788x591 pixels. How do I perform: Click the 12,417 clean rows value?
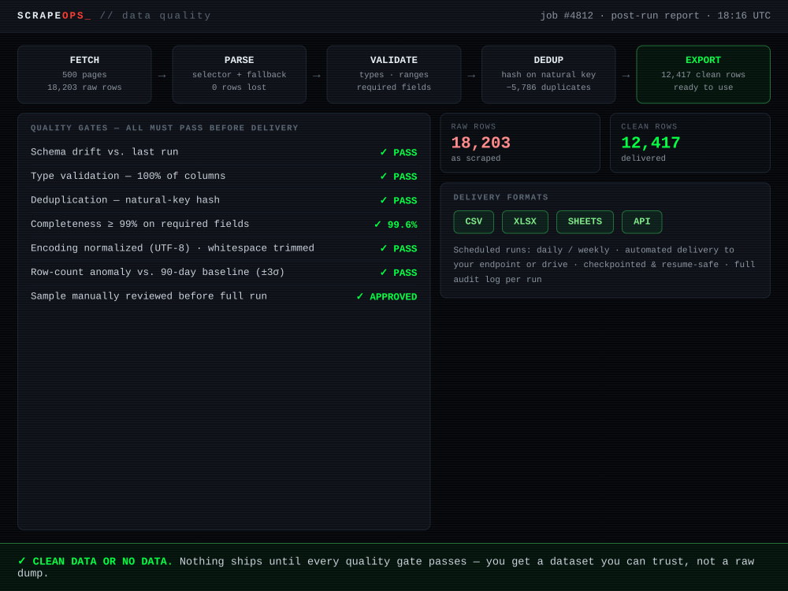point(651,143)
